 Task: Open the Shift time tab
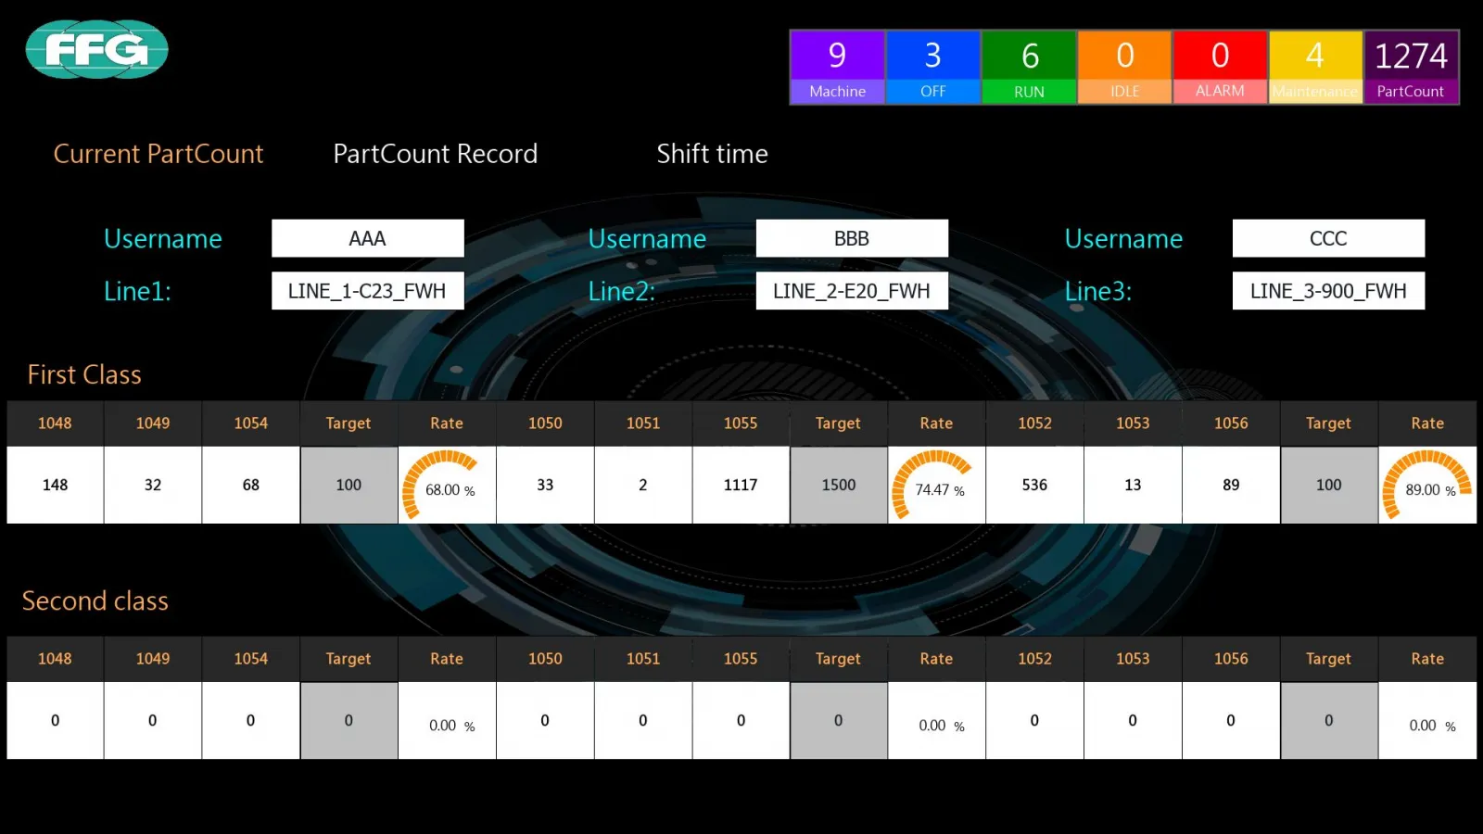point(712,154)
